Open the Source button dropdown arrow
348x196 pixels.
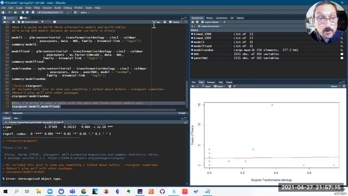(x=181, y=22)
